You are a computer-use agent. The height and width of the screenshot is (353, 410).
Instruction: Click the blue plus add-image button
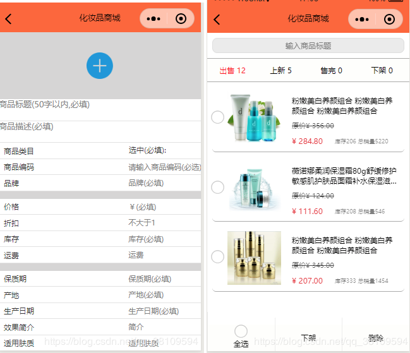pos(100,66)
